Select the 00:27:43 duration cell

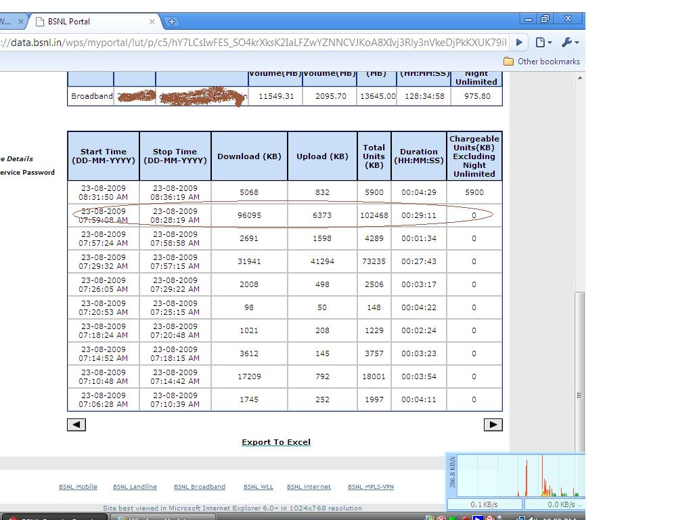click(x=419, y=261)
